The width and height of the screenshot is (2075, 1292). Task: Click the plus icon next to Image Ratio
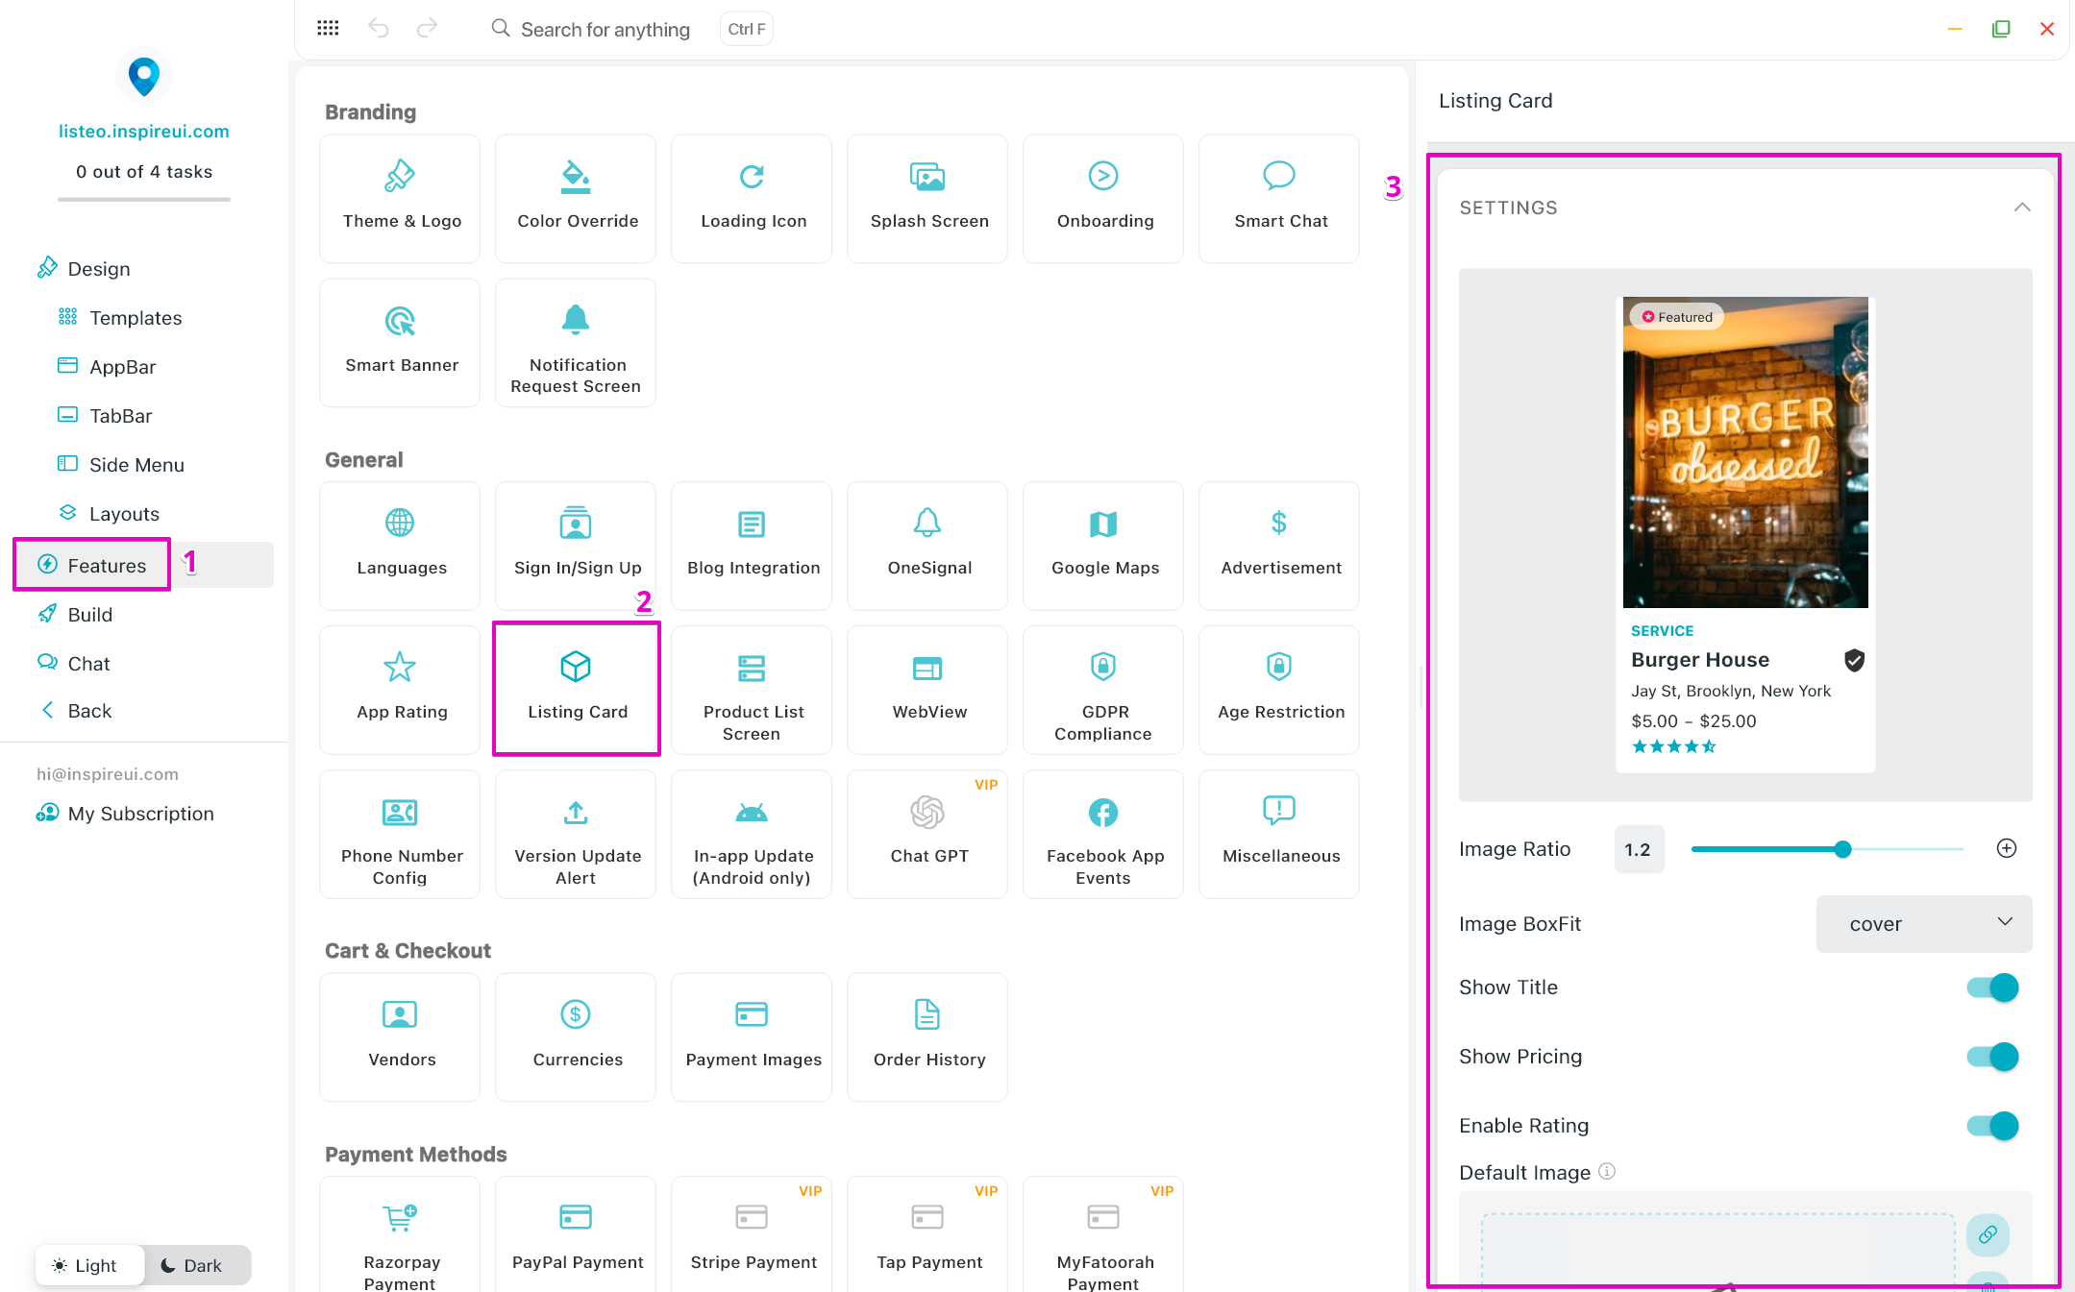pos(2006,848)
